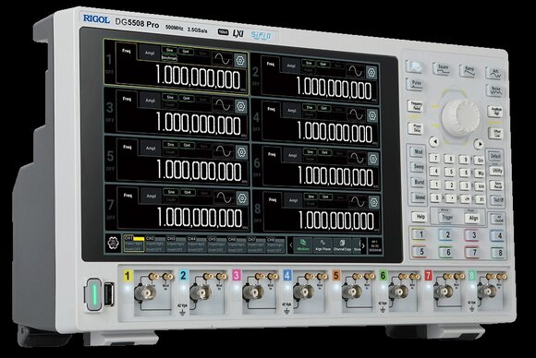Push the Default hardware key
Screen dimensions: 536x358
495,156
